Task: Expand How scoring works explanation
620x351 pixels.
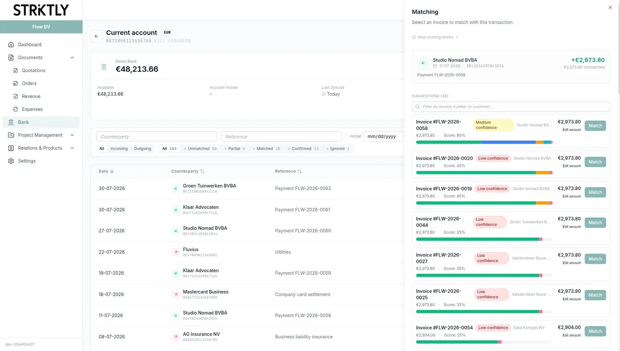Action: 435,37
